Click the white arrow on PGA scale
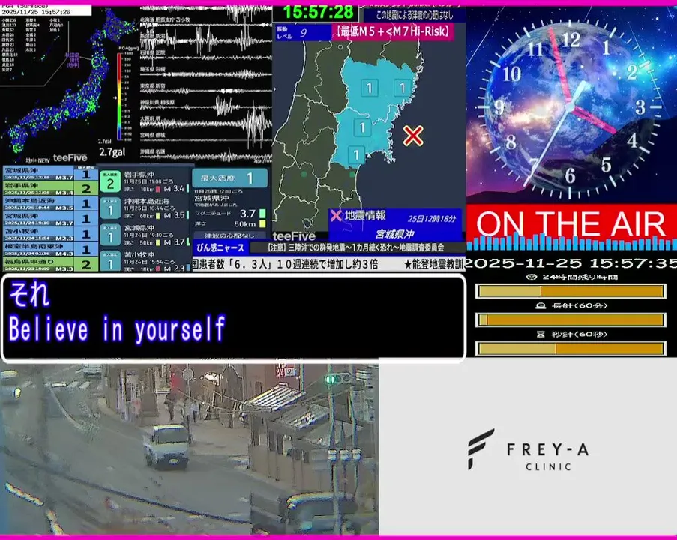This screenshot has height=540, width=677. coord(115,97)
